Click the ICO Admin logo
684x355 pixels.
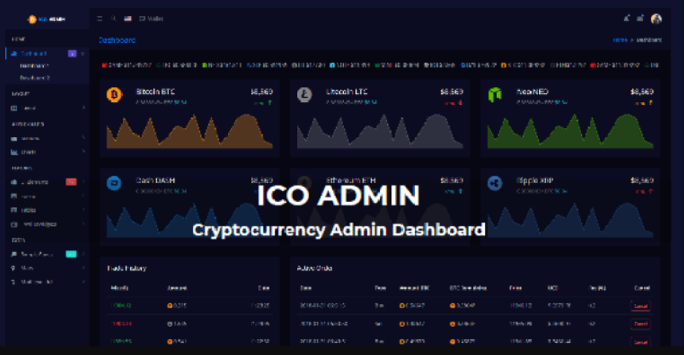[x=47, y=19]
